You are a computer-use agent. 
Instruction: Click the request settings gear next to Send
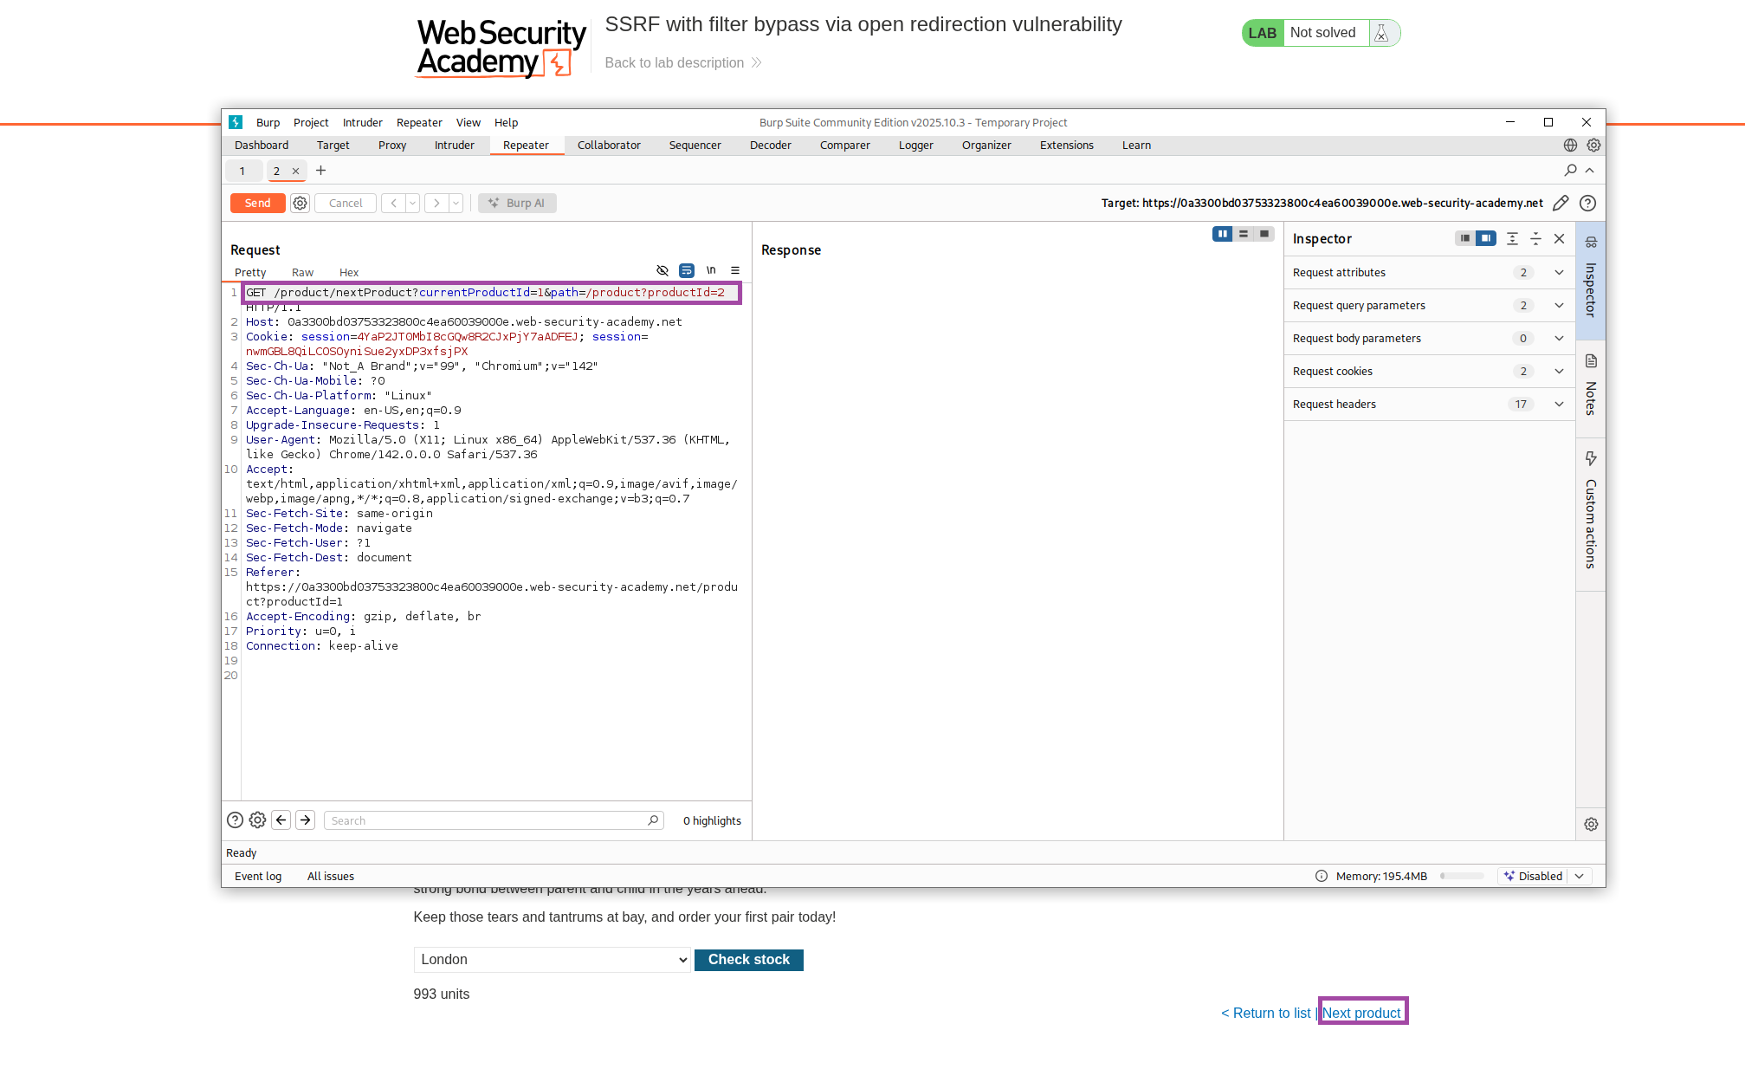tap(300, 203)
